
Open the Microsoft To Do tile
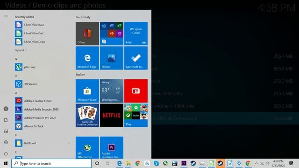(x=136, y=58)
